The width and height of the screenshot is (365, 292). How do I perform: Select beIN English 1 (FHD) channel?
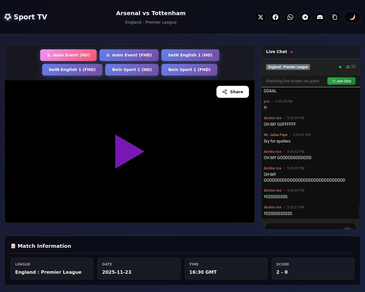(72, 70)
